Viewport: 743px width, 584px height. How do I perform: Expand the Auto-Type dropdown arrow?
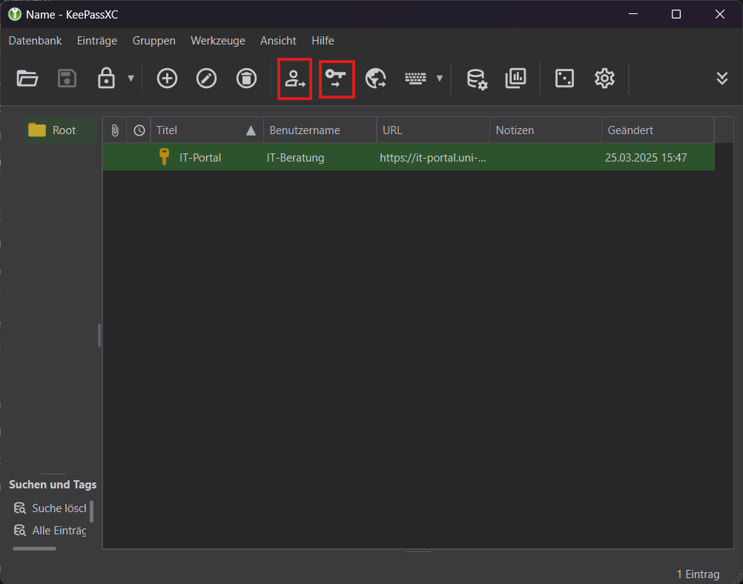click(x=440, y=79)
